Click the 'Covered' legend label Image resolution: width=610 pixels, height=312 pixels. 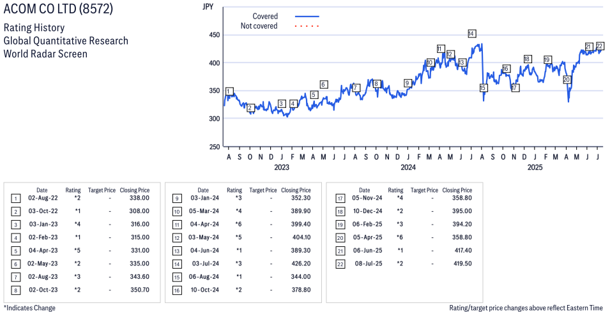[x=265, y=17]
